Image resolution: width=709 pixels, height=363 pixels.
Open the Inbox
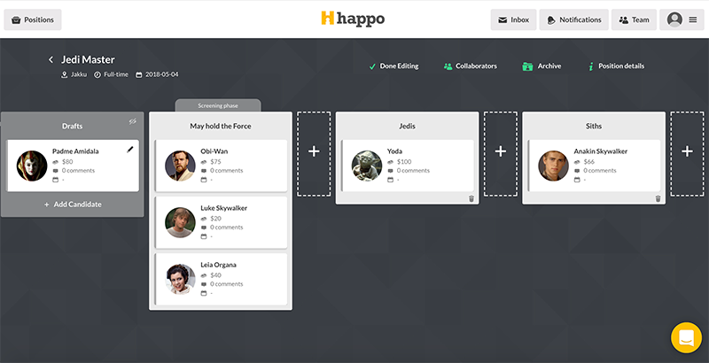(513, 19)
